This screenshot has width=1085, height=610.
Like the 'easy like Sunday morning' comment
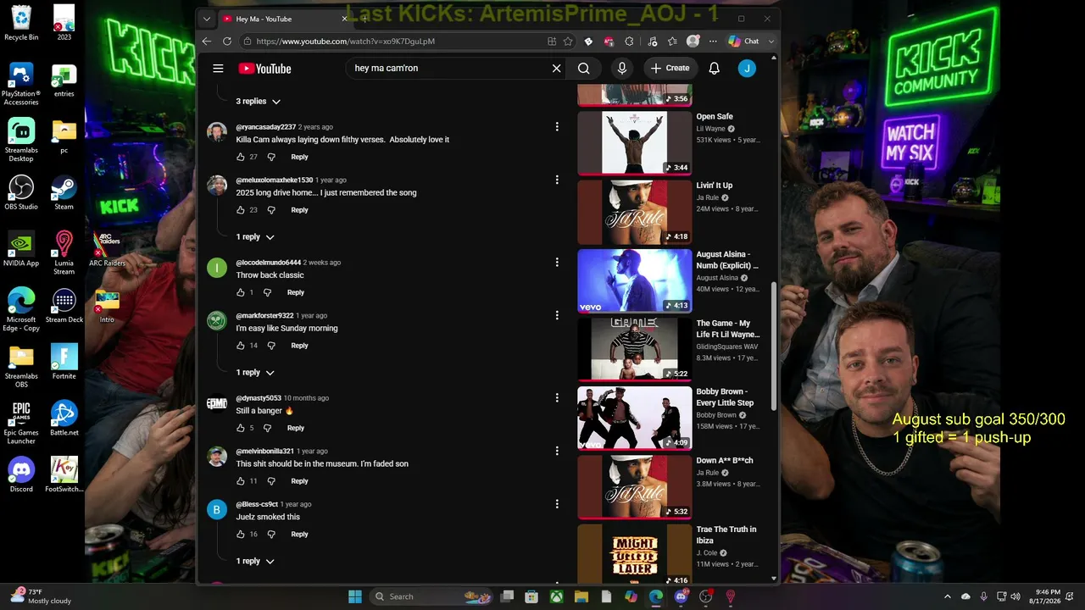[x=241, y=346]
